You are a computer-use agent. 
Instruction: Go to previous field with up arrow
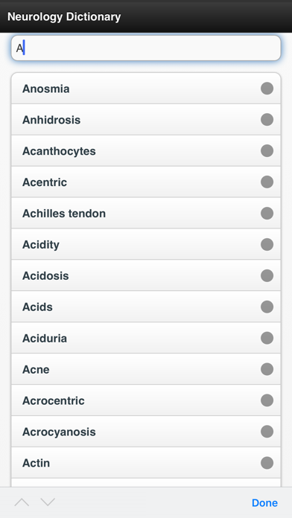pos(22,502)
